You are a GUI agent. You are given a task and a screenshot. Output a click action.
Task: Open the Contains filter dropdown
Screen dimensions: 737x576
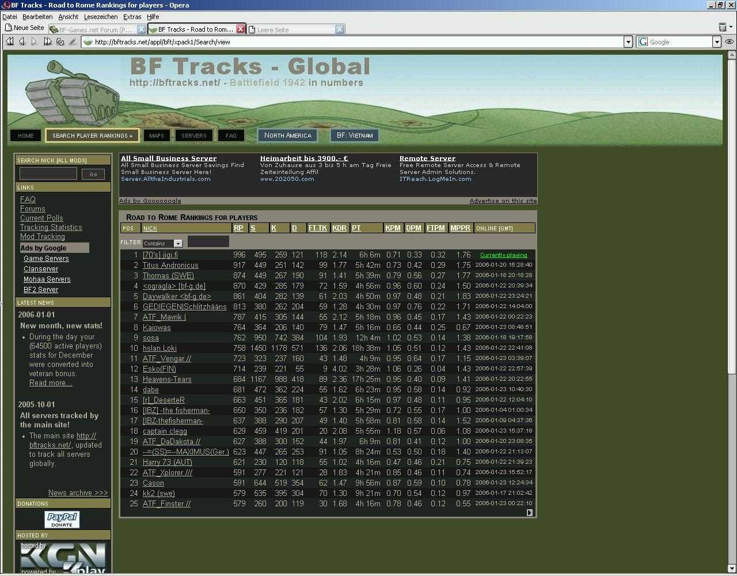click(178, 243)
